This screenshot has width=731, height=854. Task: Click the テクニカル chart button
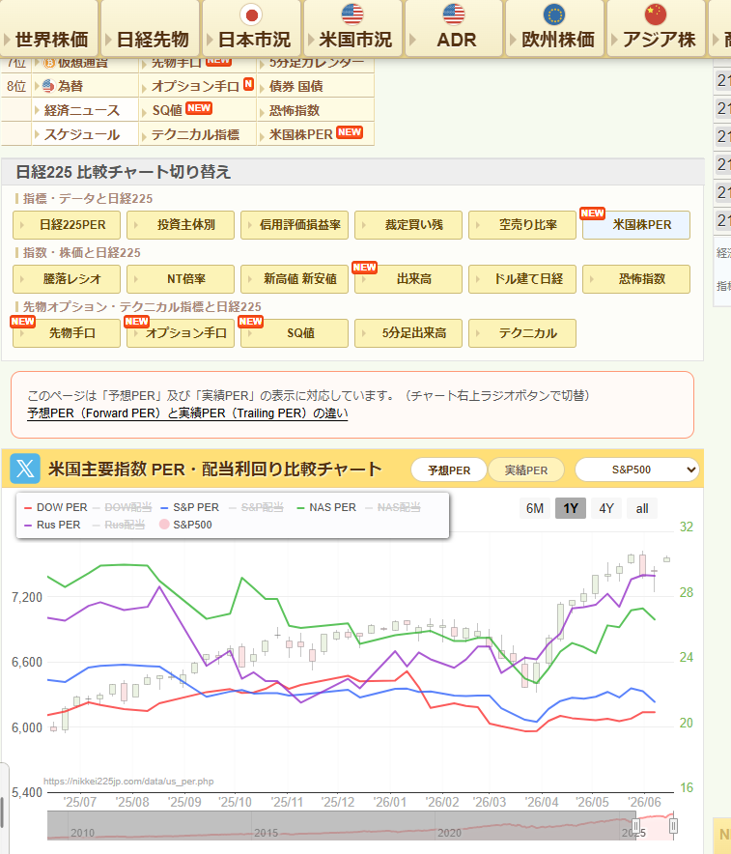point(522,332)
